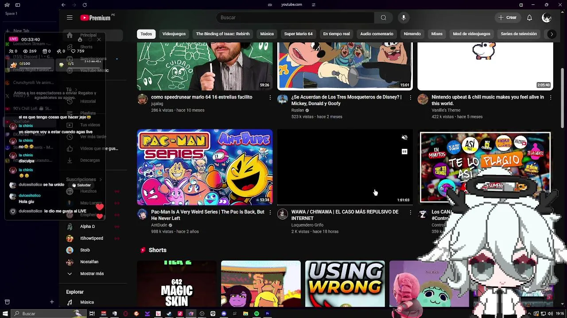Open options for Pac-Man Series video
This screenshot has width=567, height=318.
(270, 212)
